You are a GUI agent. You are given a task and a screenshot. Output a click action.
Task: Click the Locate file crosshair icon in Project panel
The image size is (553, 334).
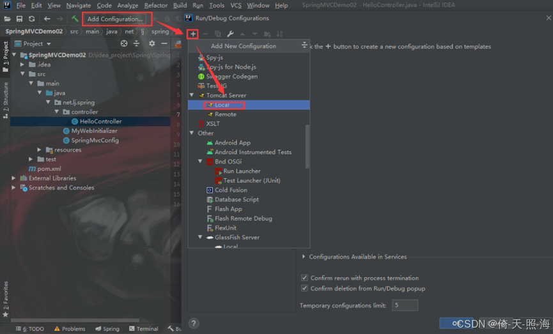124,43
